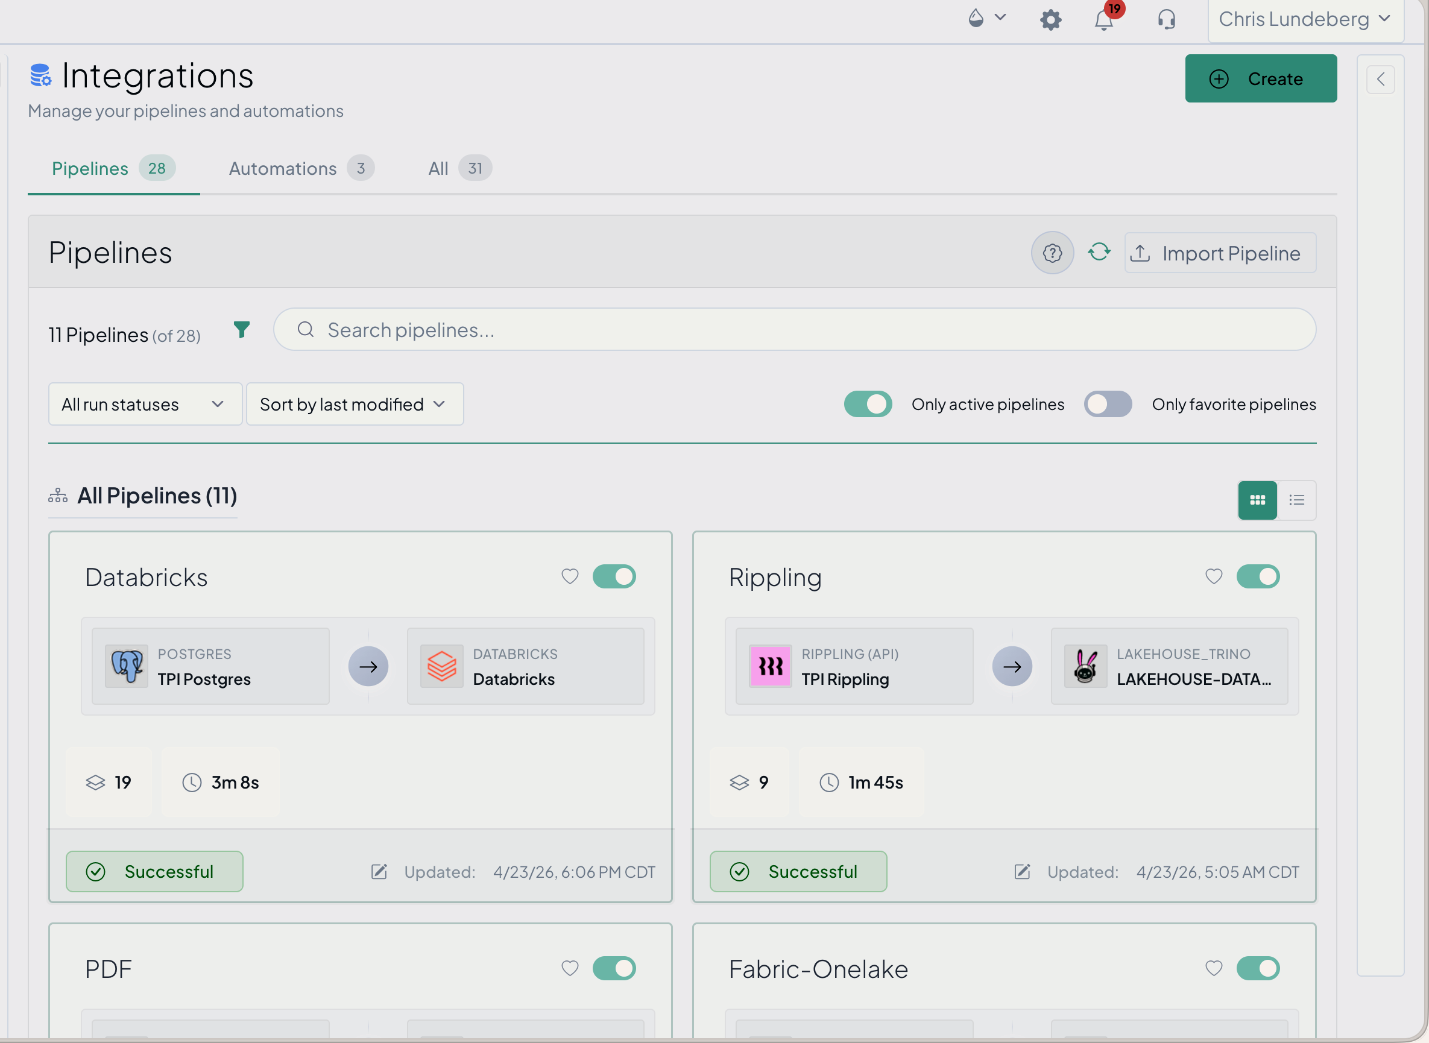Screen dimensions: 1429x1043
Task: Open the pipelines help question icon
Action: pos(1052,253)
